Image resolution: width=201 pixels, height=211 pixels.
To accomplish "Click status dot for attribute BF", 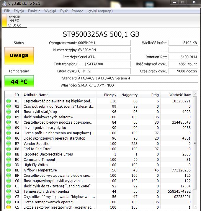I will (x=9, y=176).
